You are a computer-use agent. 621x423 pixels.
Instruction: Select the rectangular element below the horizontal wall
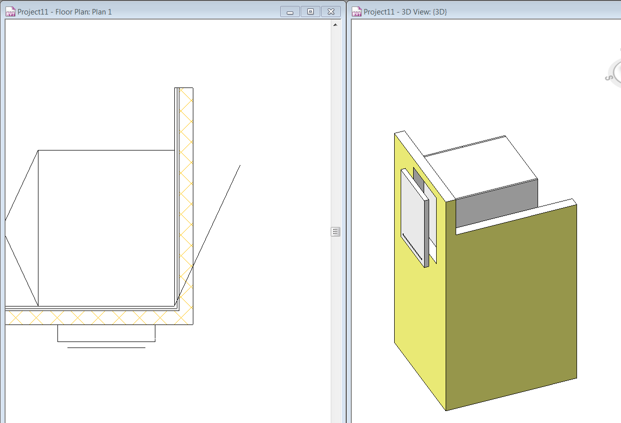[x=106, y=333]
